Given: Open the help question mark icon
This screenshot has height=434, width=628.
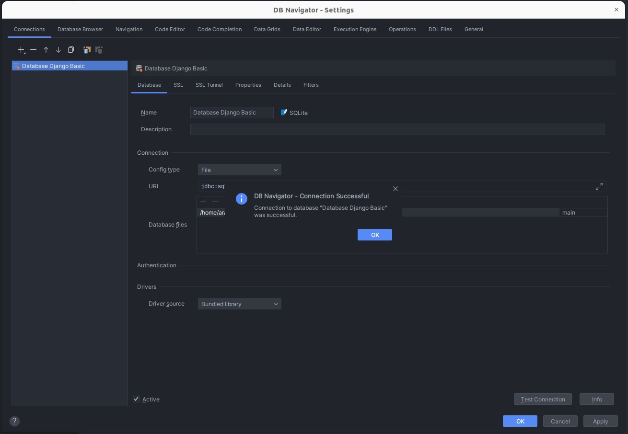Looking at the screenshot, I should 14,422.
